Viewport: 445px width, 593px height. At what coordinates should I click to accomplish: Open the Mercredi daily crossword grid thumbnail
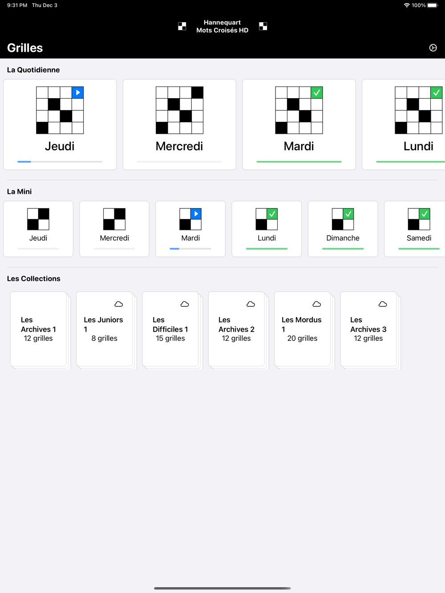click(179, 110)
